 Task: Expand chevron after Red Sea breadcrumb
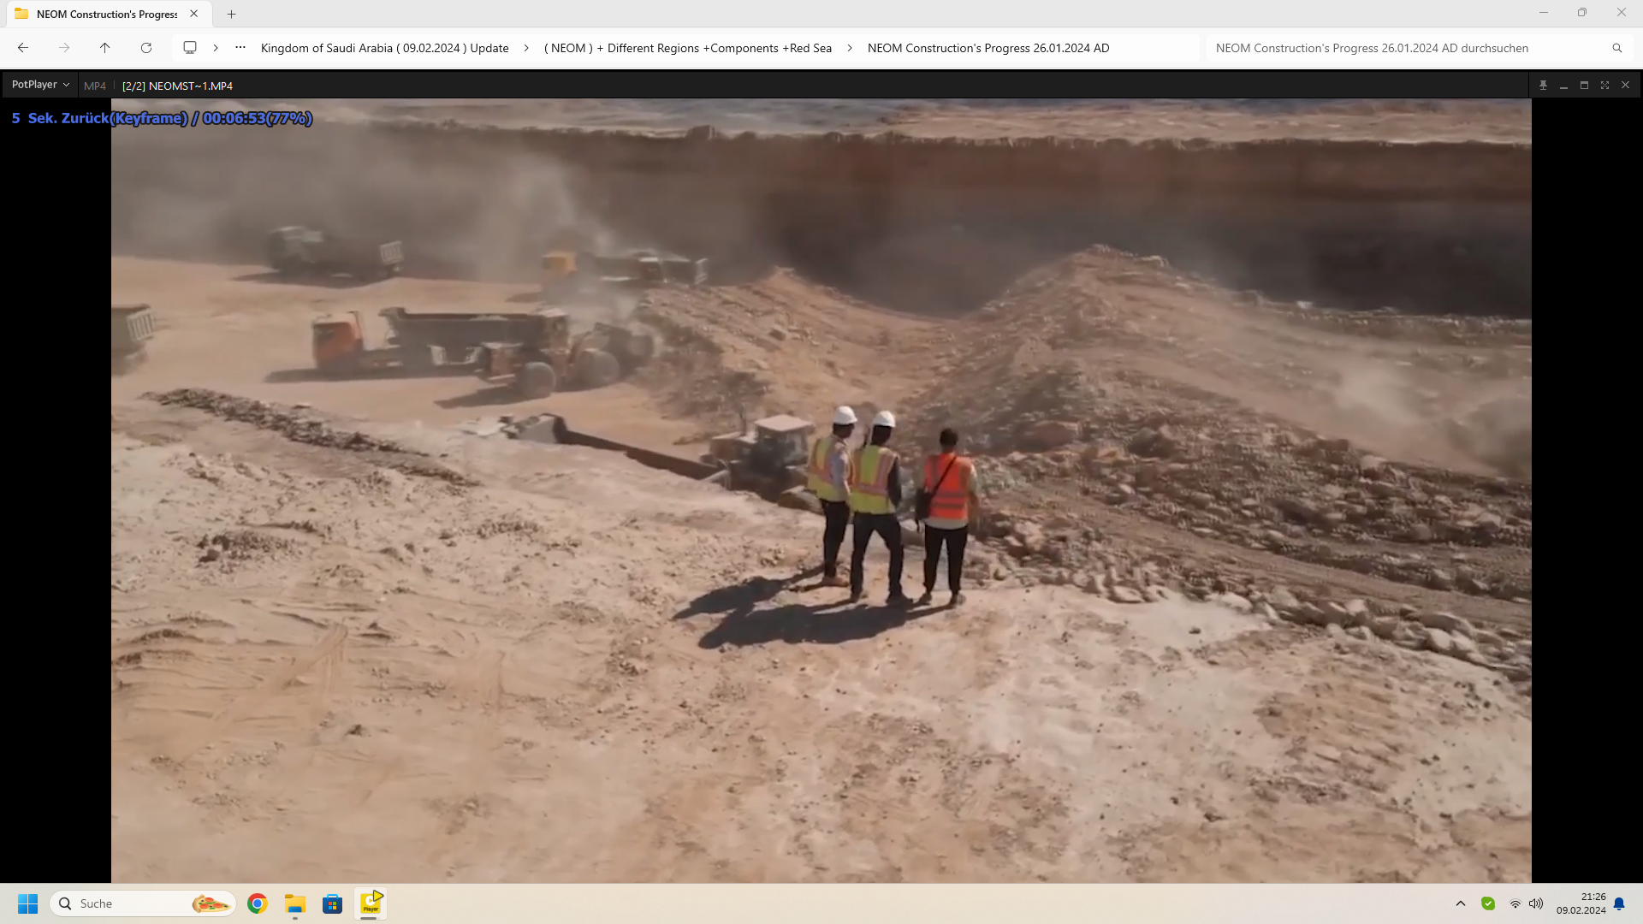tap(850, 48)
